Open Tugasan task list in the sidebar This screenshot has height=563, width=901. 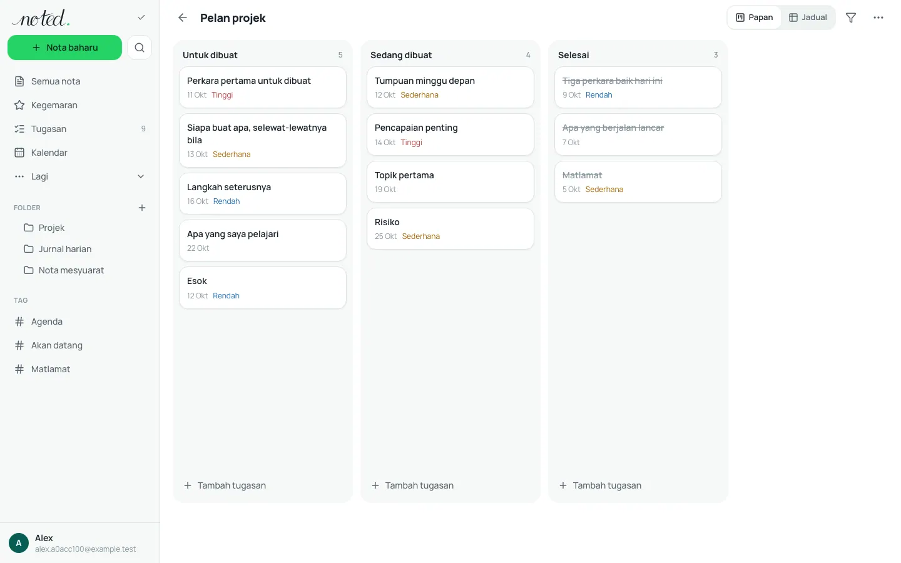(x=80, y=129)
